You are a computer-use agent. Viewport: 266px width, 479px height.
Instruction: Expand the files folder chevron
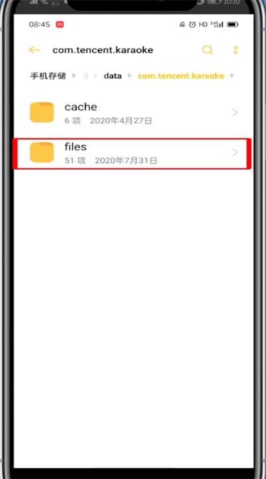point(235,152)
